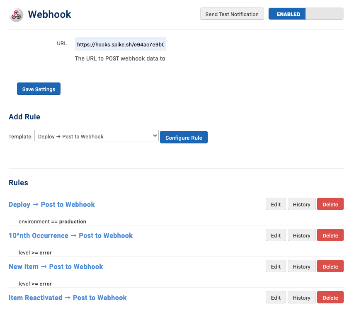
Task: Open Item Reactivated rule link
Action: click(68, 298)
